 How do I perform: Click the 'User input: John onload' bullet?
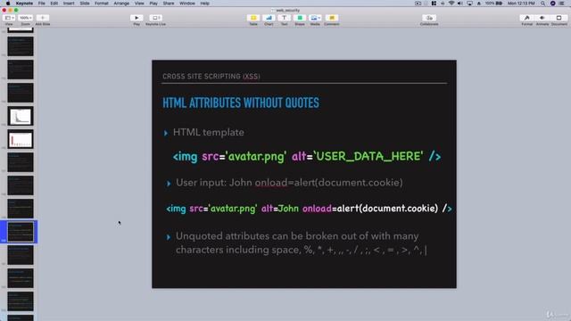click(x=289, y=183)
